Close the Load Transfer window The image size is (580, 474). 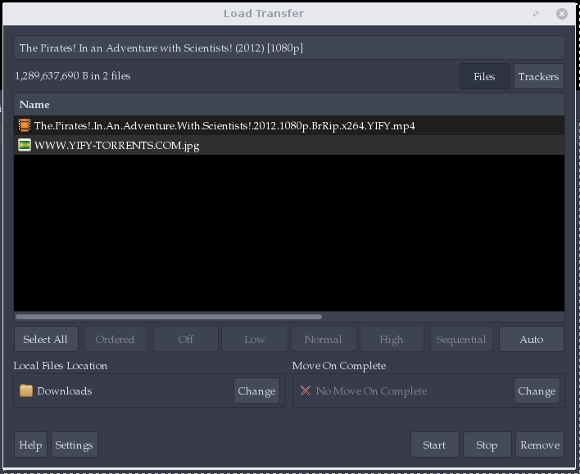[x=561, y=14]
